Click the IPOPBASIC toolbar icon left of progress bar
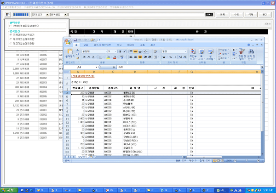 [7, 14]
